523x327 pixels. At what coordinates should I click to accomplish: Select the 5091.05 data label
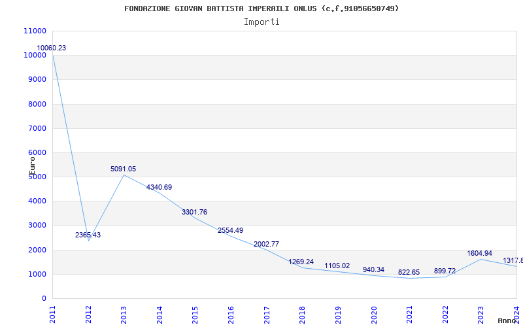coord(124,169)
